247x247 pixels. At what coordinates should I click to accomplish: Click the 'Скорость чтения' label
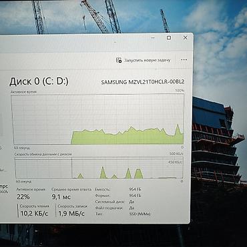(34, 206)
